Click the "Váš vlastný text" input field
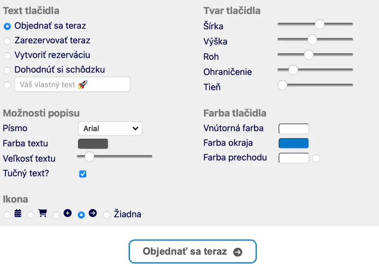Viewport: 379px width, 267px height. pyautogui.click(x=72, y=84)
